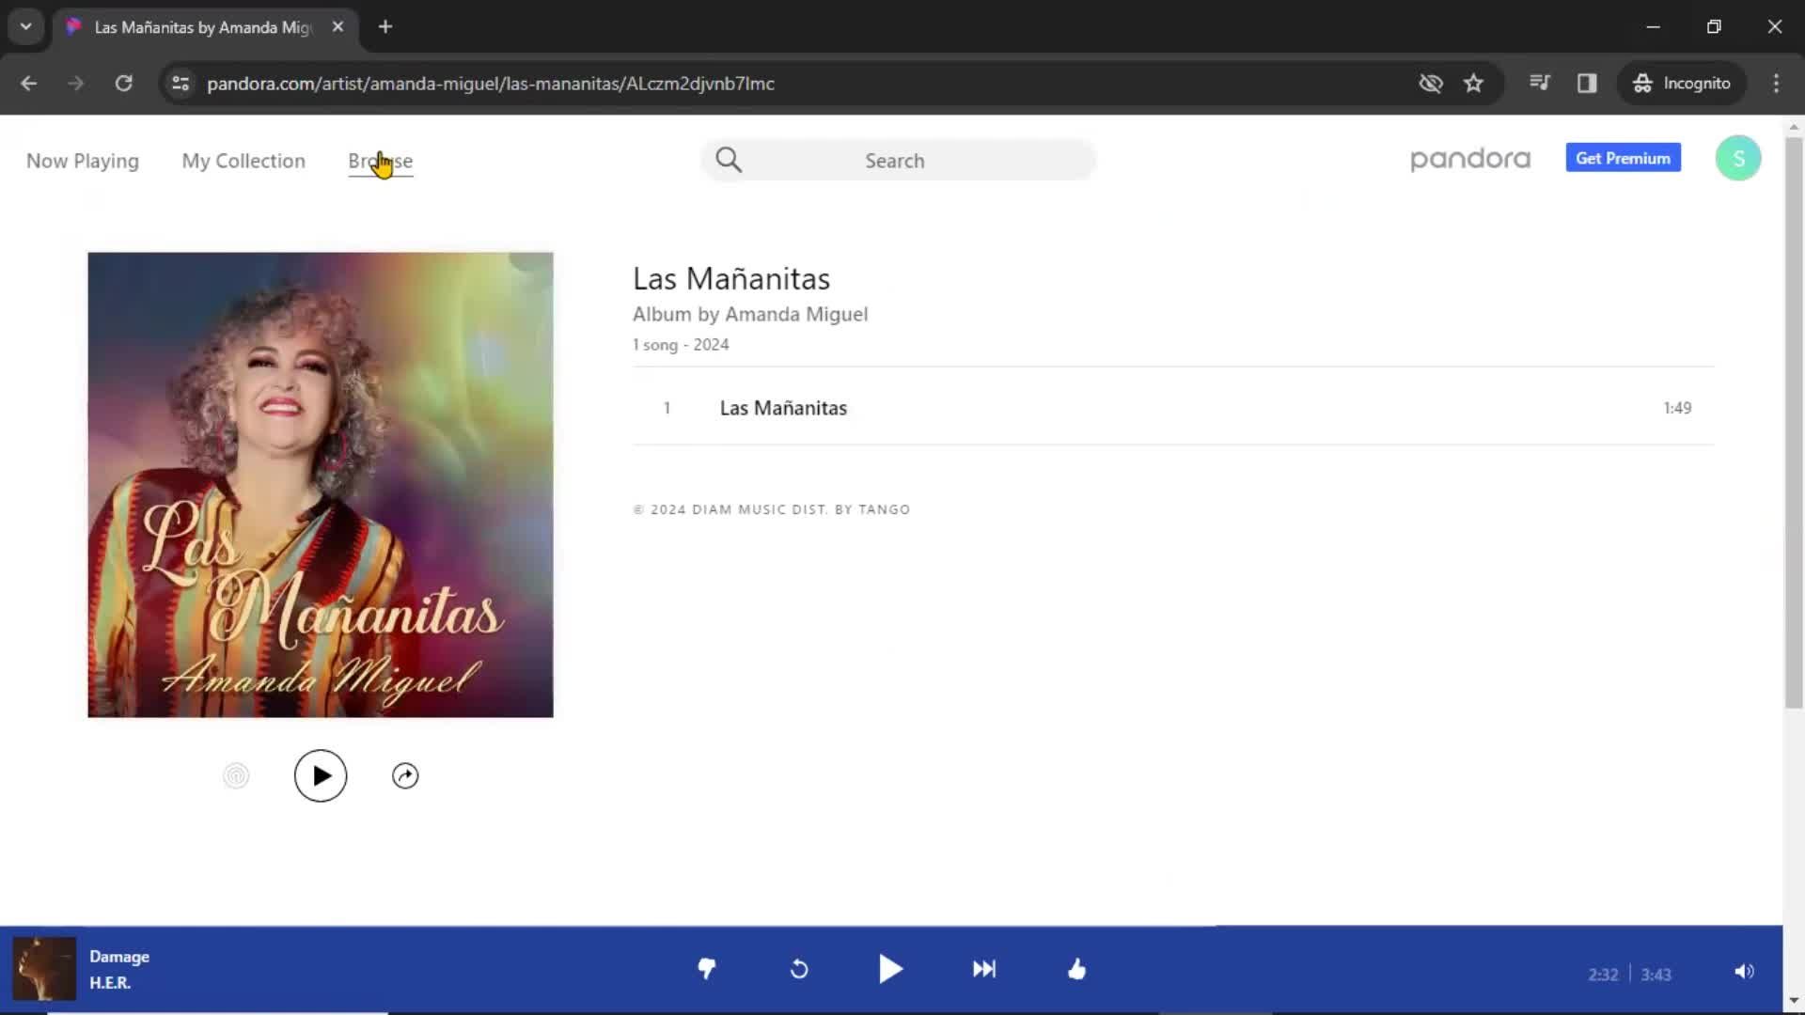Click the Get Premium button
Screen dimensions: 1805x1015
(1623, 158)
